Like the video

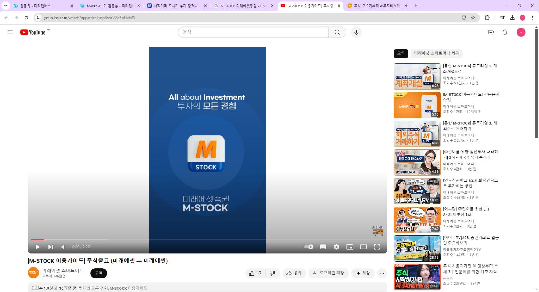point(255,273)
